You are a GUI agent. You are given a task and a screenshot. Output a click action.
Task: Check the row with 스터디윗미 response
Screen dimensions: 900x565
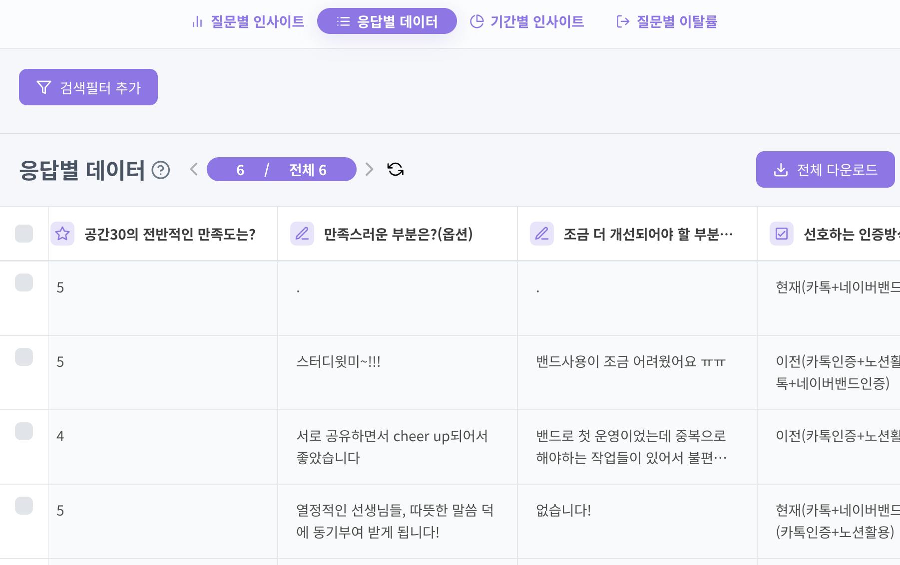[x=24, y=357]
